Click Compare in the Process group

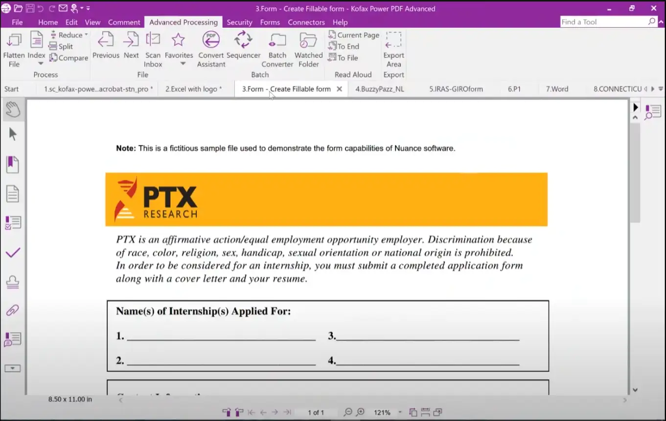(69, 58)
